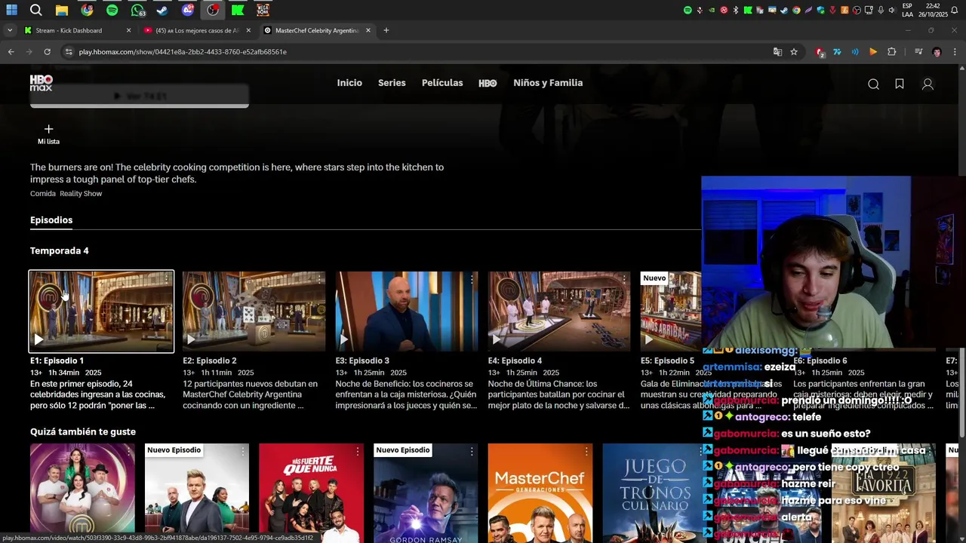Open the volume control in system tray

pyautogui.click(x=892, y=10)
